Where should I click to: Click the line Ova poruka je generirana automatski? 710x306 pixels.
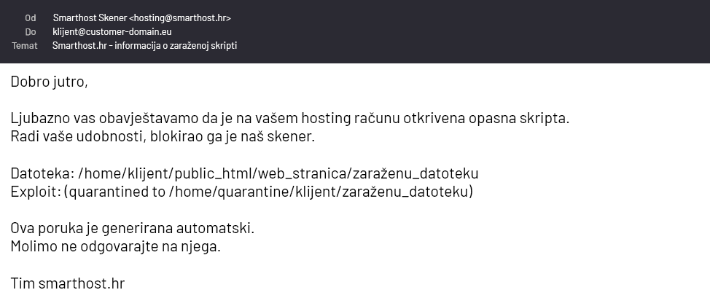tap(132, 228)
